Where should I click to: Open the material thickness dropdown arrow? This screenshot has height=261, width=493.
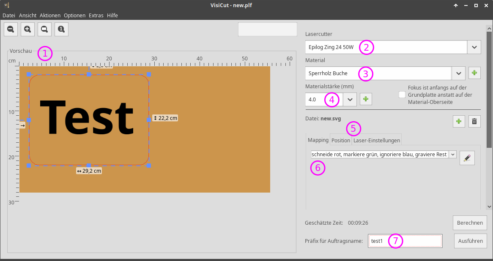point(350,99)
